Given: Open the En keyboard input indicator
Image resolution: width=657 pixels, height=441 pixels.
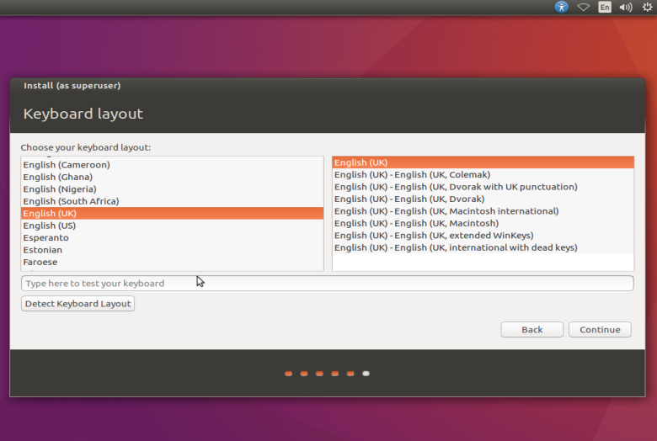Looking at the screenshot, I should pyautogui.click(x=605, y=7).
